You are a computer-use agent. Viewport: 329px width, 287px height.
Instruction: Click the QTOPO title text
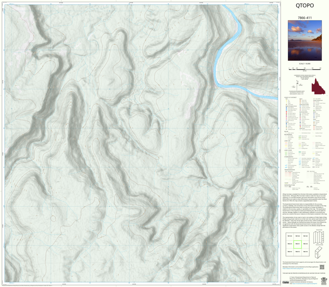(305, 6)
